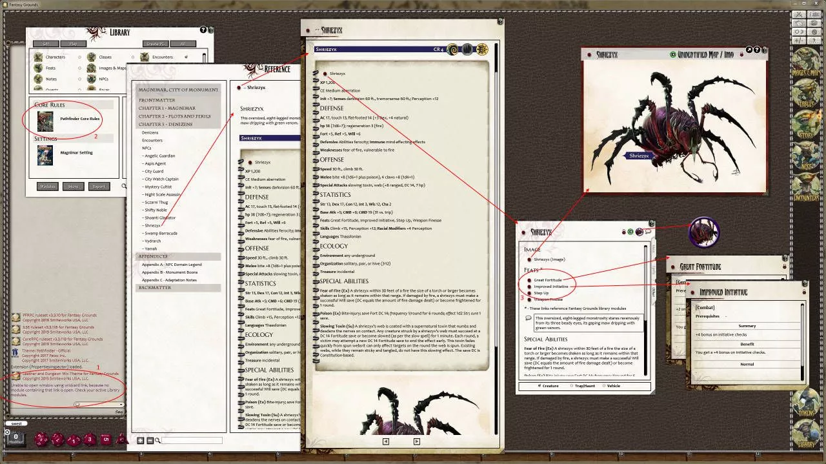Viewport: 826px width, 464px height.
Task: Click the NPCs icon in Library window
Action: pos(92,79)
